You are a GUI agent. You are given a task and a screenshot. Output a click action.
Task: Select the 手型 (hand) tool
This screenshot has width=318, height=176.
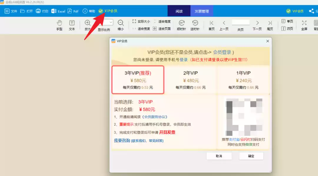coord(60,25)
